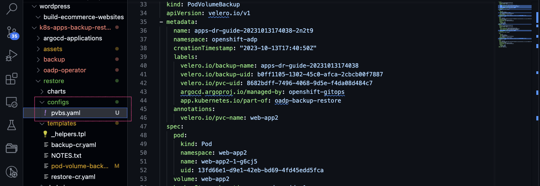Viewport: 540px width, 186px height.
Task: Open pvbs.yaml in the explorer
Action: pos(66,113)
